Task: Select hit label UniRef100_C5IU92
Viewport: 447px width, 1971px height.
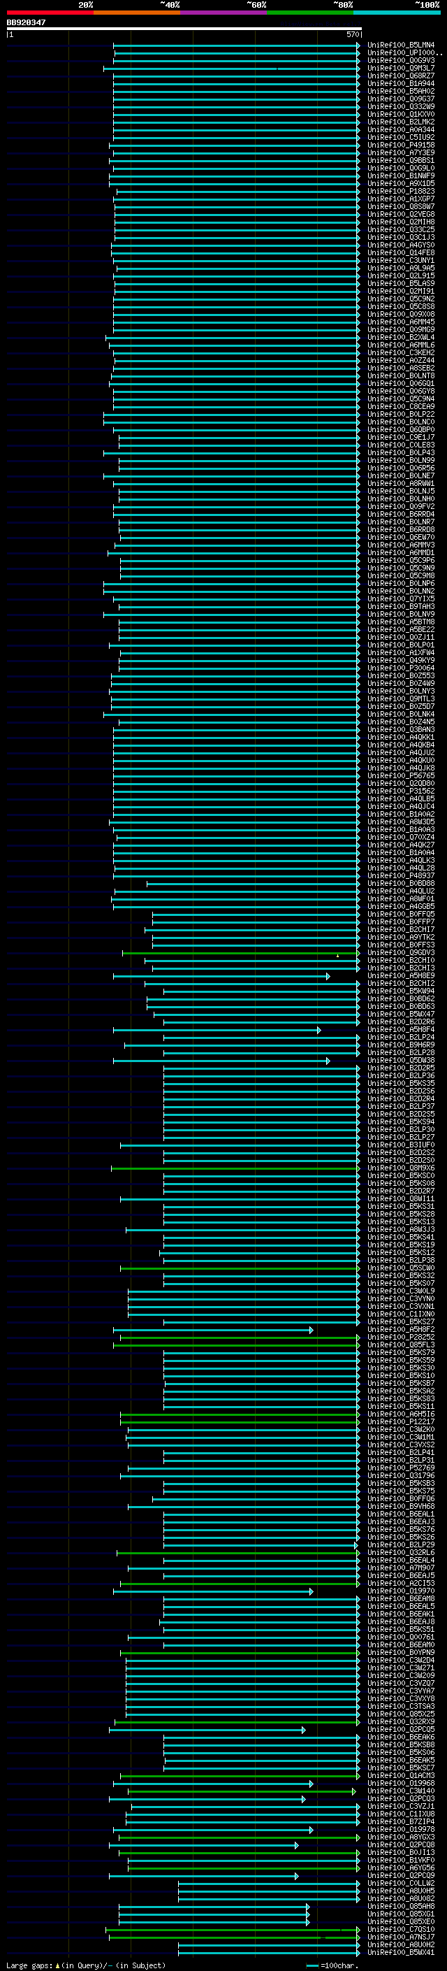Action: tap(400, 138)
